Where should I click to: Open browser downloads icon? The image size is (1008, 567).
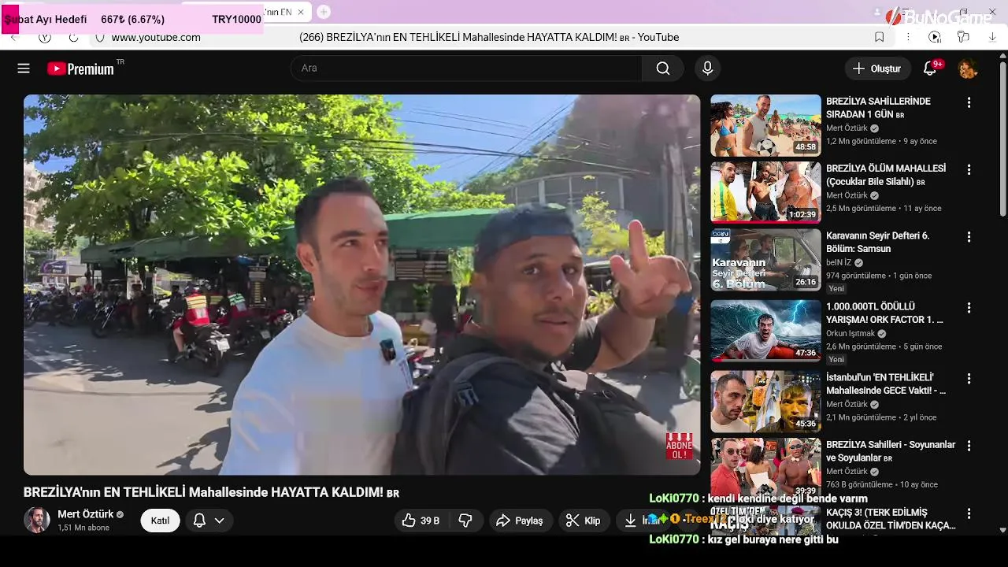pos(991,37)
